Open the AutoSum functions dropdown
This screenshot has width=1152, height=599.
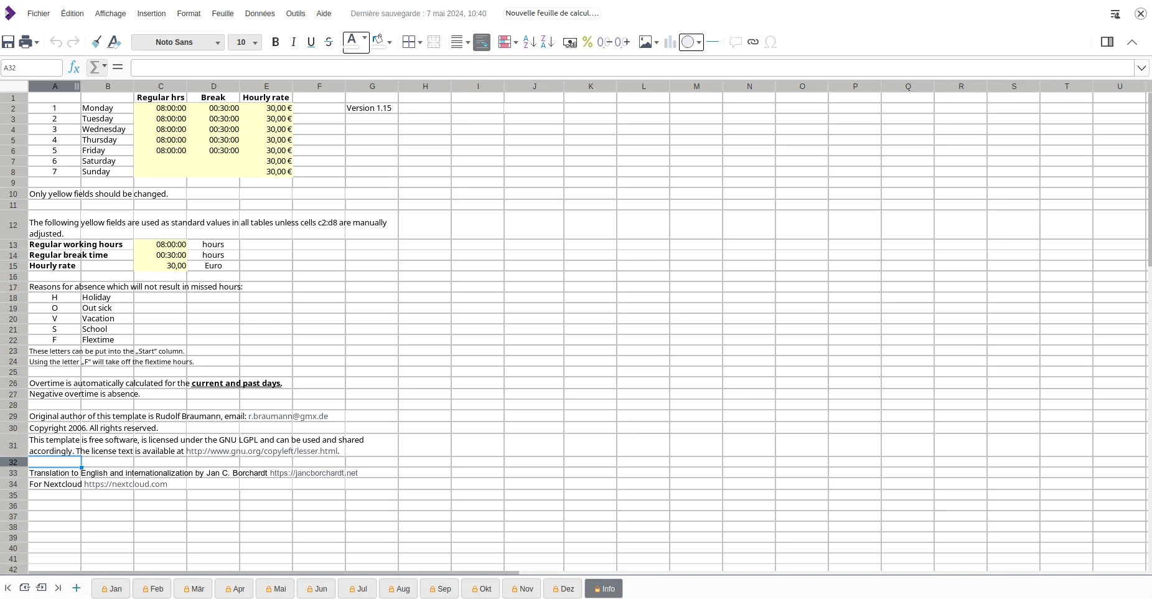point(105,65)
